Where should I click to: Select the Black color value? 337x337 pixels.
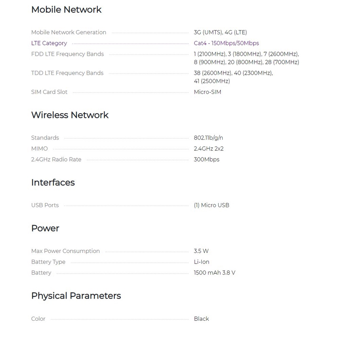click(201, 319)
